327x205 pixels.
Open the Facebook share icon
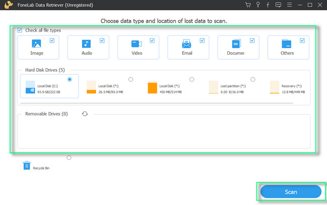268,5
